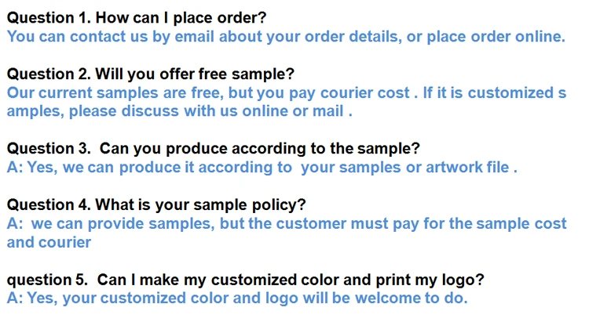The width and height of the screenshot is (589, 322).
Task: Click the answer about contacting by email
Action: 285,37
